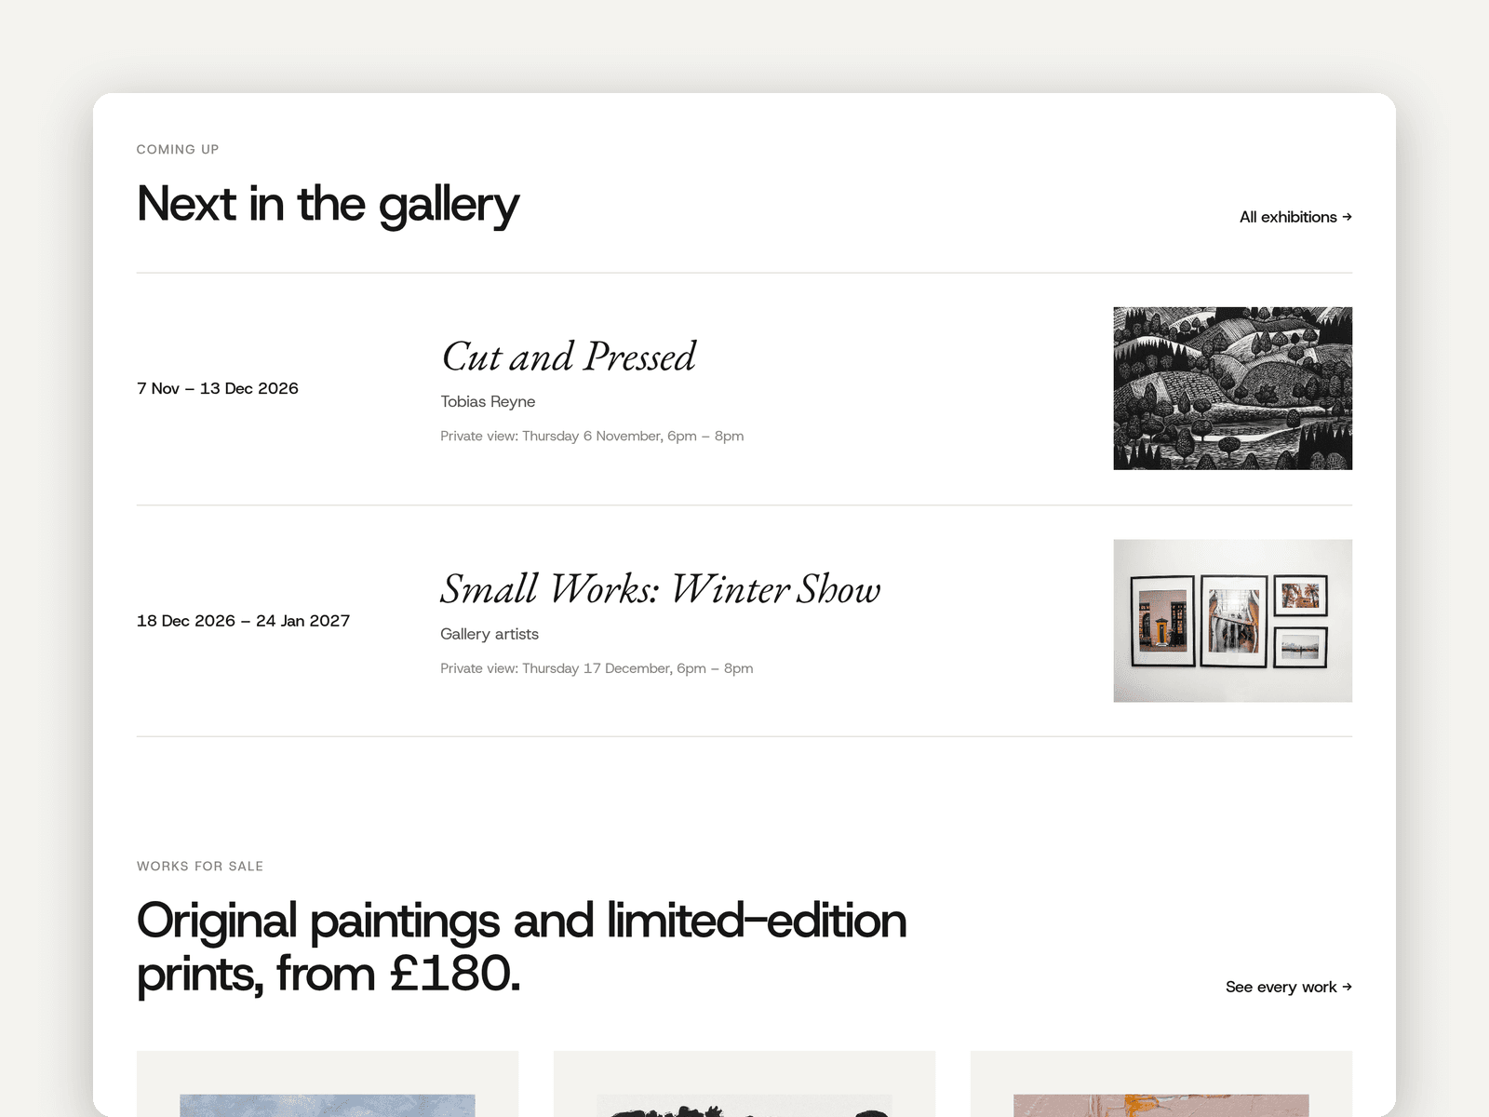Open the pink and orange artwork card
The width and height of the screenshot is (1489, 1117).
1161,1083
